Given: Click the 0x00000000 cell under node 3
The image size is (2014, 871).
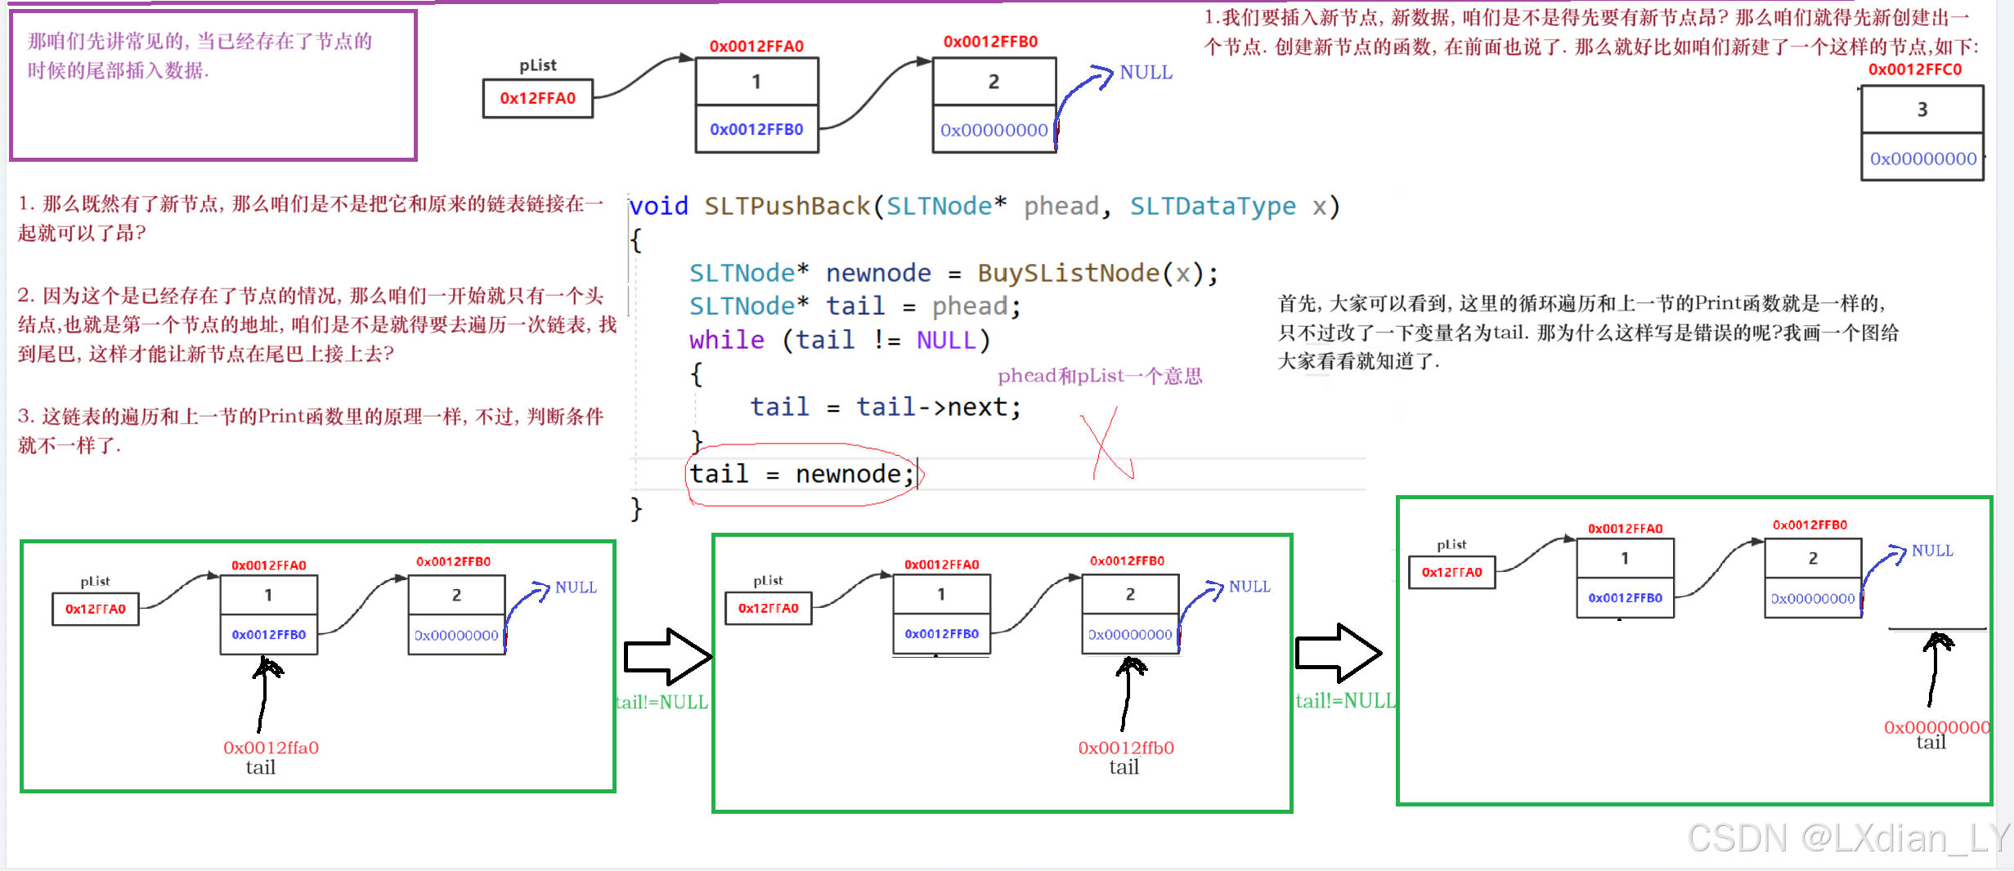Looking at the screenshot, I should click(1922, 159).
